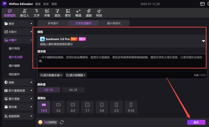Expand the 影片畫質修復 sidebar section

18,91
